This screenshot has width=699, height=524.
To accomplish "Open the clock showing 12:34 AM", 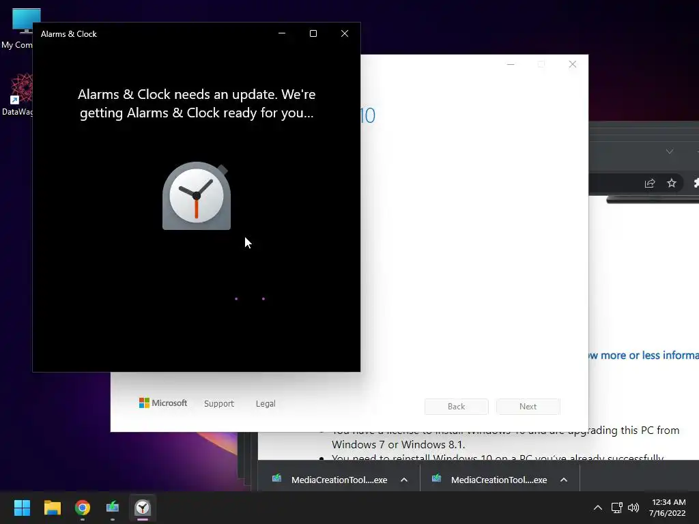I will (668, 501).
